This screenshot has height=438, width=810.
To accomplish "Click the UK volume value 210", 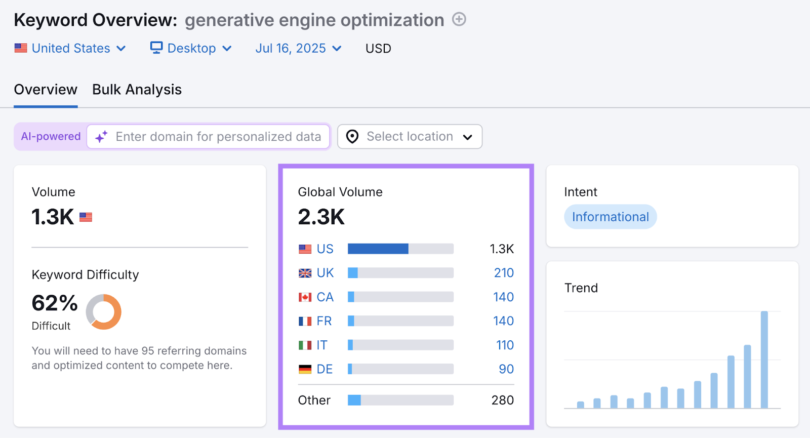I will pyautogui.click(x=504, y=273).
